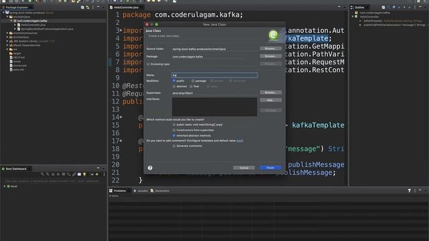Expand the local node in Boot Dashboard
The width and height of the screenshot is (429, 241).
(5, 186)
